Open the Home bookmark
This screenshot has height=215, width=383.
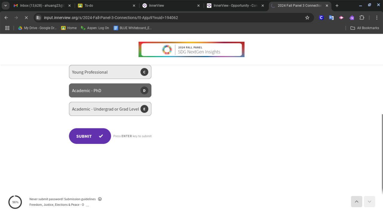[69, 28]
